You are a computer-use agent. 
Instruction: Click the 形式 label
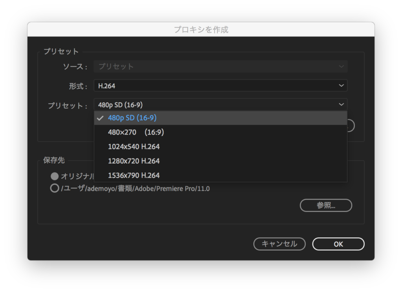tap(78, 86)
